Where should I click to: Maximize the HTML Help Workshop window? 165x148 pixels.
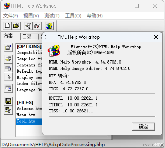pos(136,6)
